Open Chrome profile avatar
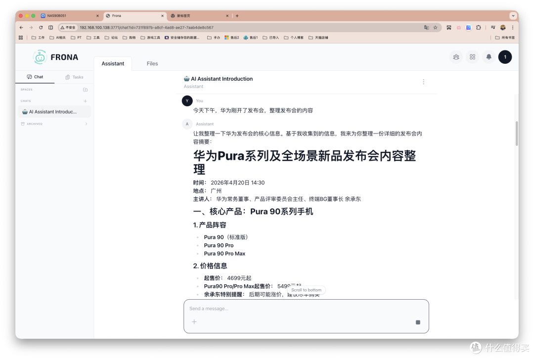 [503, 28]
